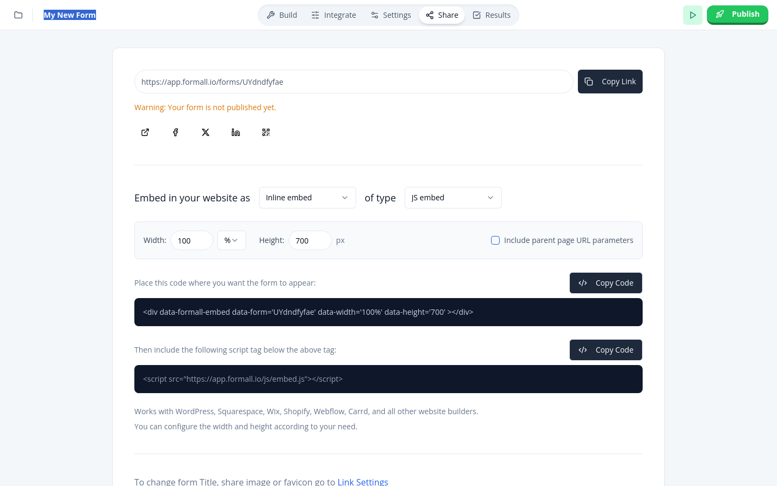Enable Include parent page URL parameters
The width and height of the screenshot is (777, 486).
click(x=495, y=240)
